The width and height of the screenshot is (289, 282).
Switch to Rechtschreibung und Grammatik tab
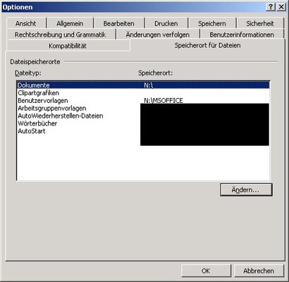click(x=61, y=35)
